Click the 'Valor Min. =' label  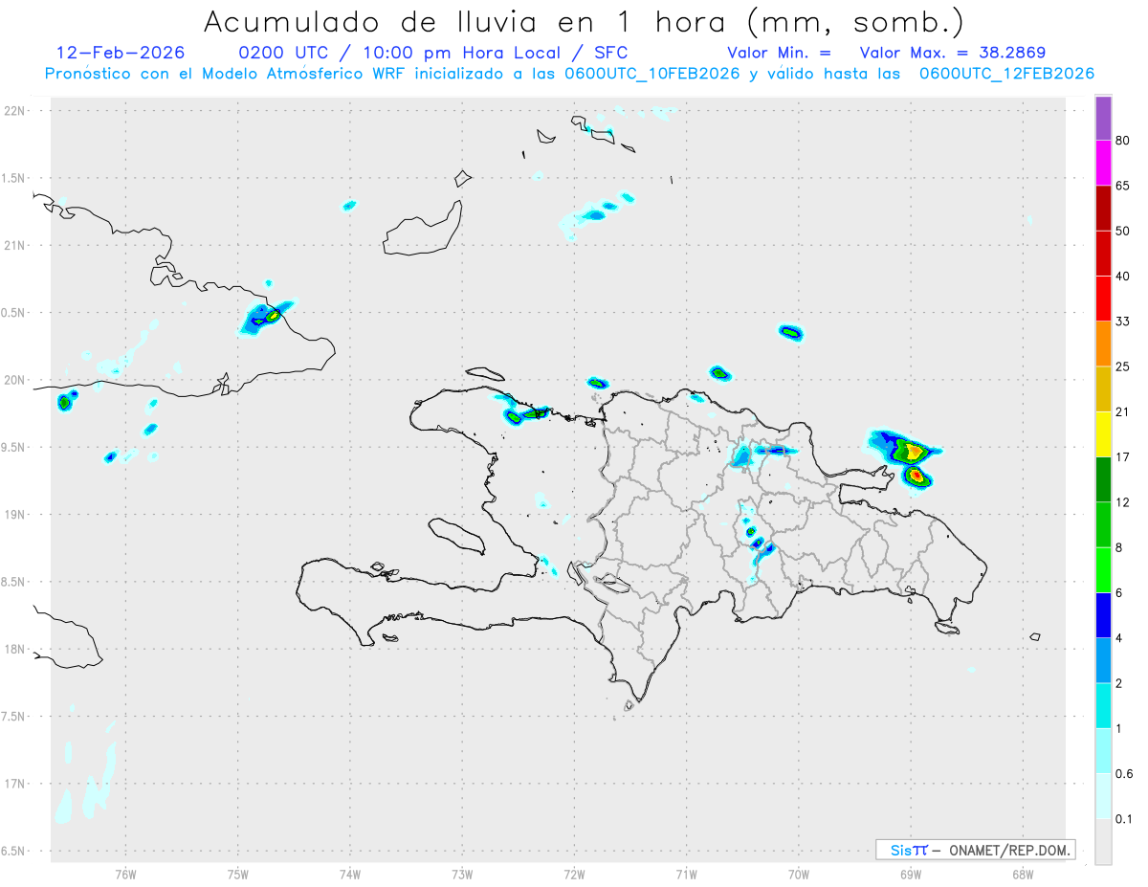tap(779, 53)
